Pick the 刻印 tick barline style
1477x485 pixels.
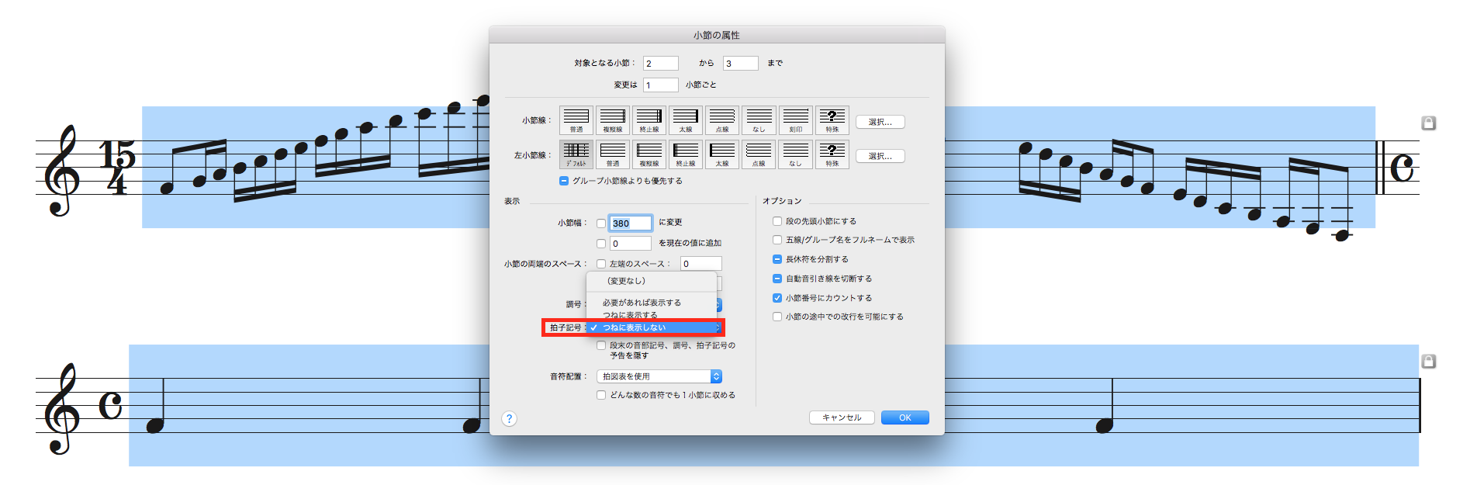pos(795,120)
